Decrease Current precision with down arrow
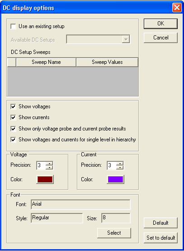This screenshot has height=251, width=184. pyautogui.click(x=120, y=168)
